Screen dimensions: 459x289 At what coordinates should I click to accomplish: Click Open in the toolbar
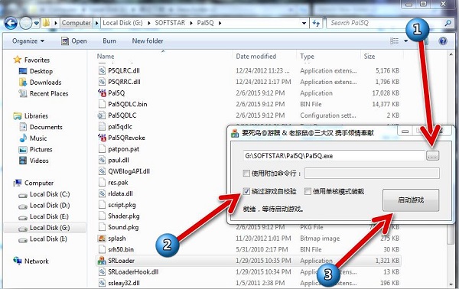point(73,41)
